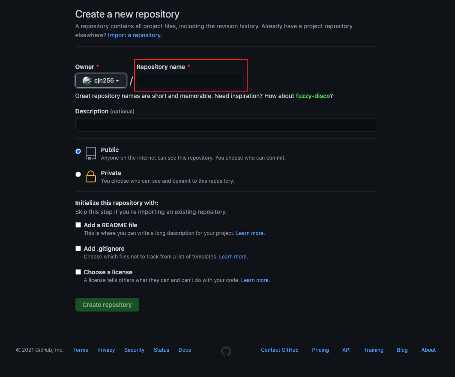
Task: Click the GitHub logo in the footer
Action: click(x=226, y=351)
